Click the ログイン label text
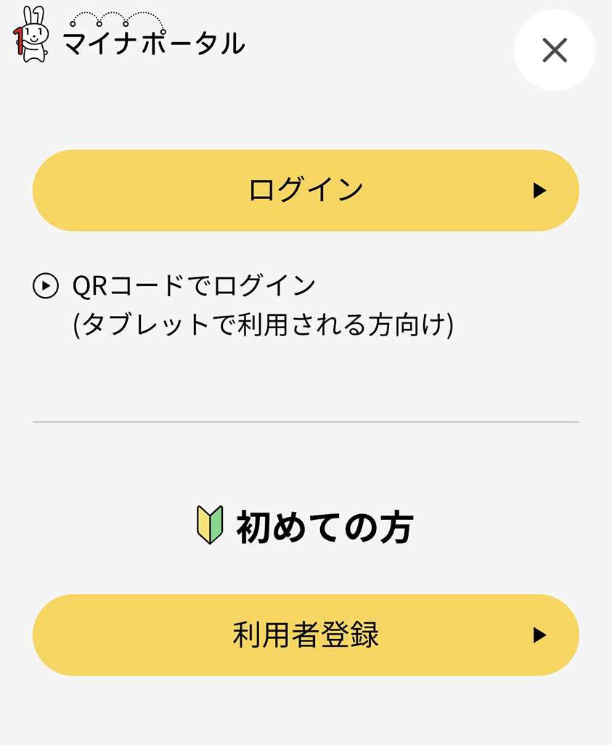 pos(306,190)
